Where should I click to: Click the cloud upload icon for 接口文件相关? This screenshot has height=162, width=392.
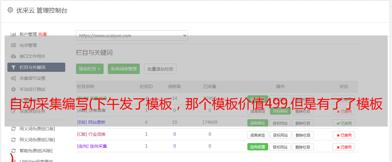point(13,56)
